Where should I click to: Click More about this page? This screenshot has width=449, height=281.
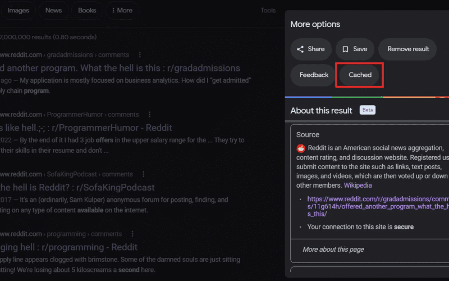[333, 250]
